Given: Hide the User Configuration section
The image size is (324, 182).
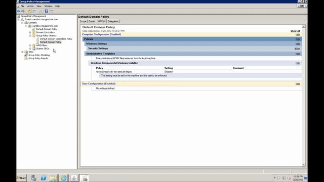Looking at the screenshot, I should coord(298,84).
